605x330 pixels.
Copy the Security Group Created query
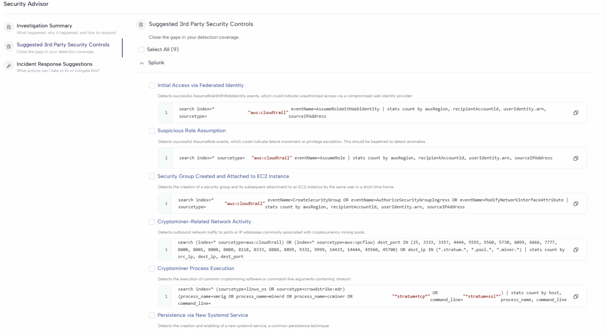(x=575, y=203)
